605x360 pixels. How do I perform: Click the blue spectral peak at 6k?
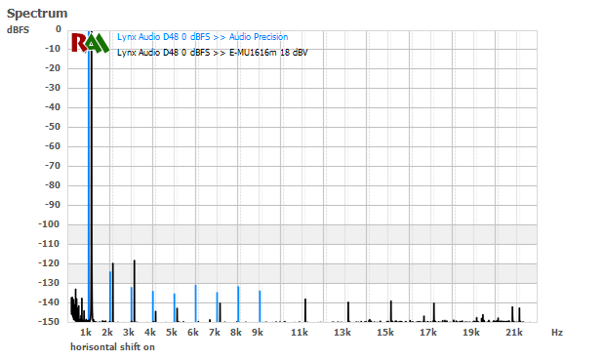point(195,302)
